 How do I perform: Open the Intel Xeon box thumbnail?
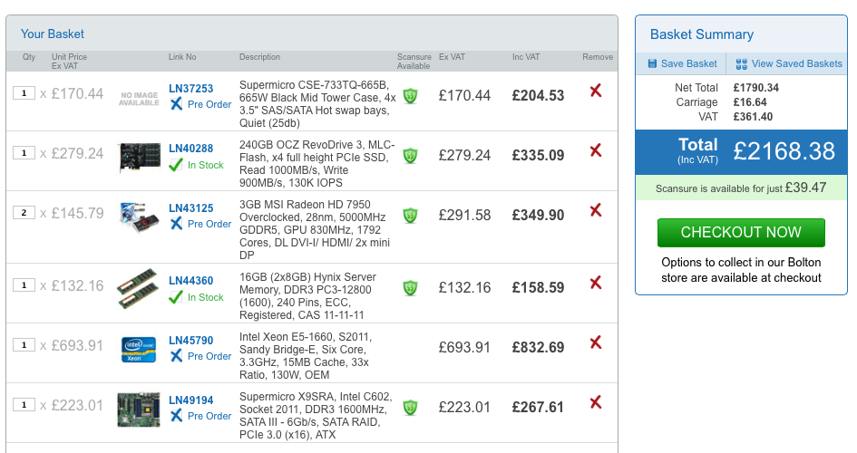point(138,350)
